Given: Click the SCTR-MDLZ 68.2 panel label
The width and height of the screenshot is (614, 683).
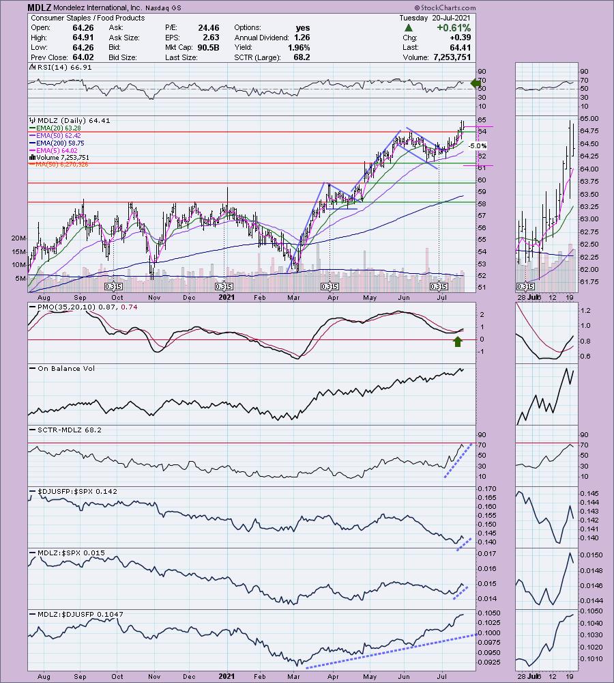Looking at the screenshot, I should (69, 430).
